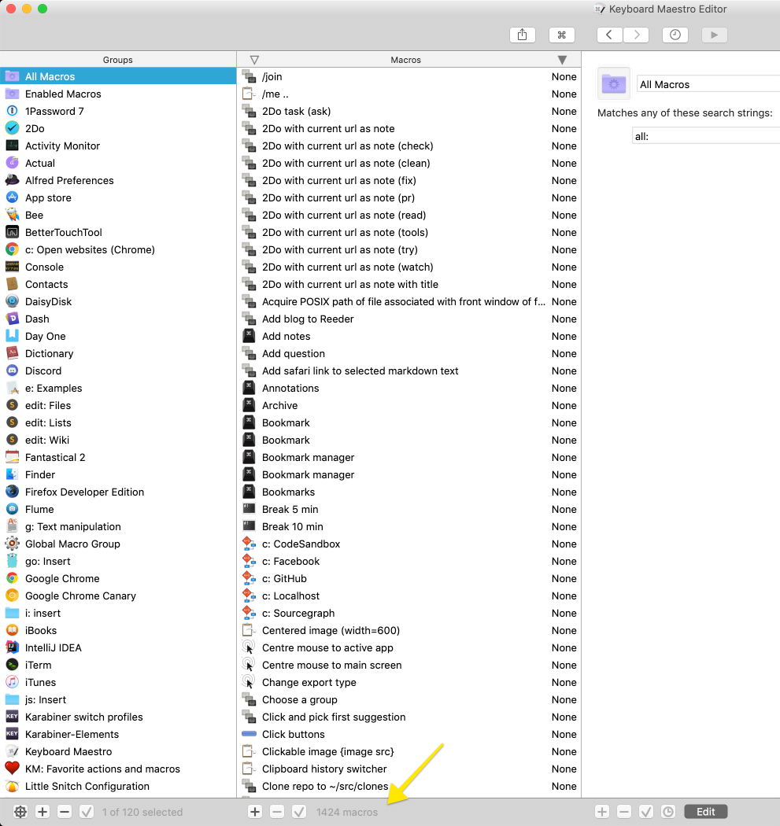Click the Command key toolbar button
The width and height of the screenshot is (780, 826).
(x=562, y=35)
